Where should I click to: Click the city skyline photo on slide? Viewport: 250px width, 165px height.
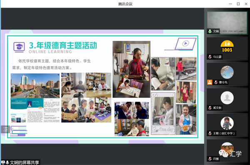tap(35, 85)
